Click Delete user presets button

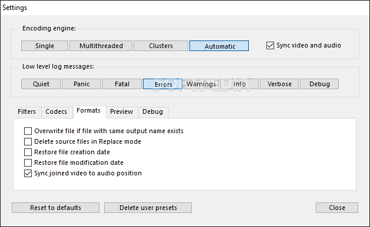pos(148,208)
